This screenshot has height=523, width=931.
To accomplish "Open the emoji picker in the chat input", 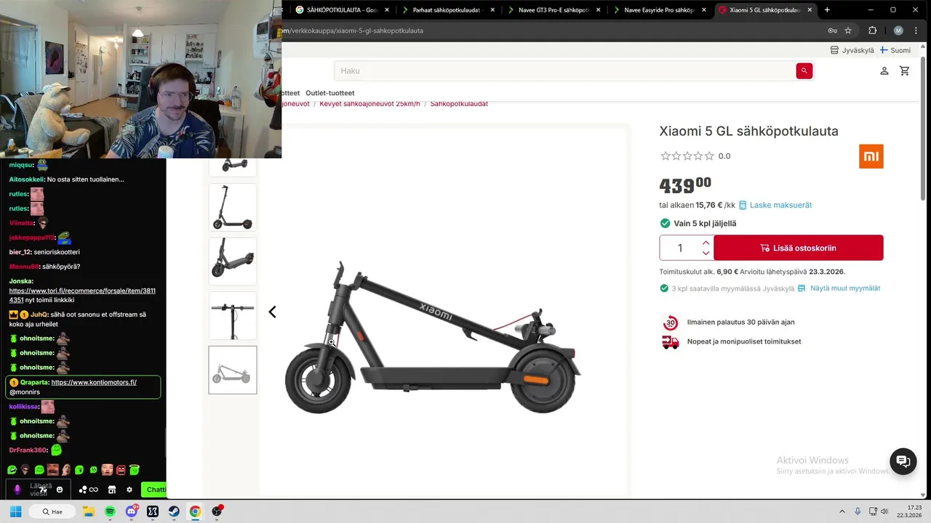I will pos(60,490).
